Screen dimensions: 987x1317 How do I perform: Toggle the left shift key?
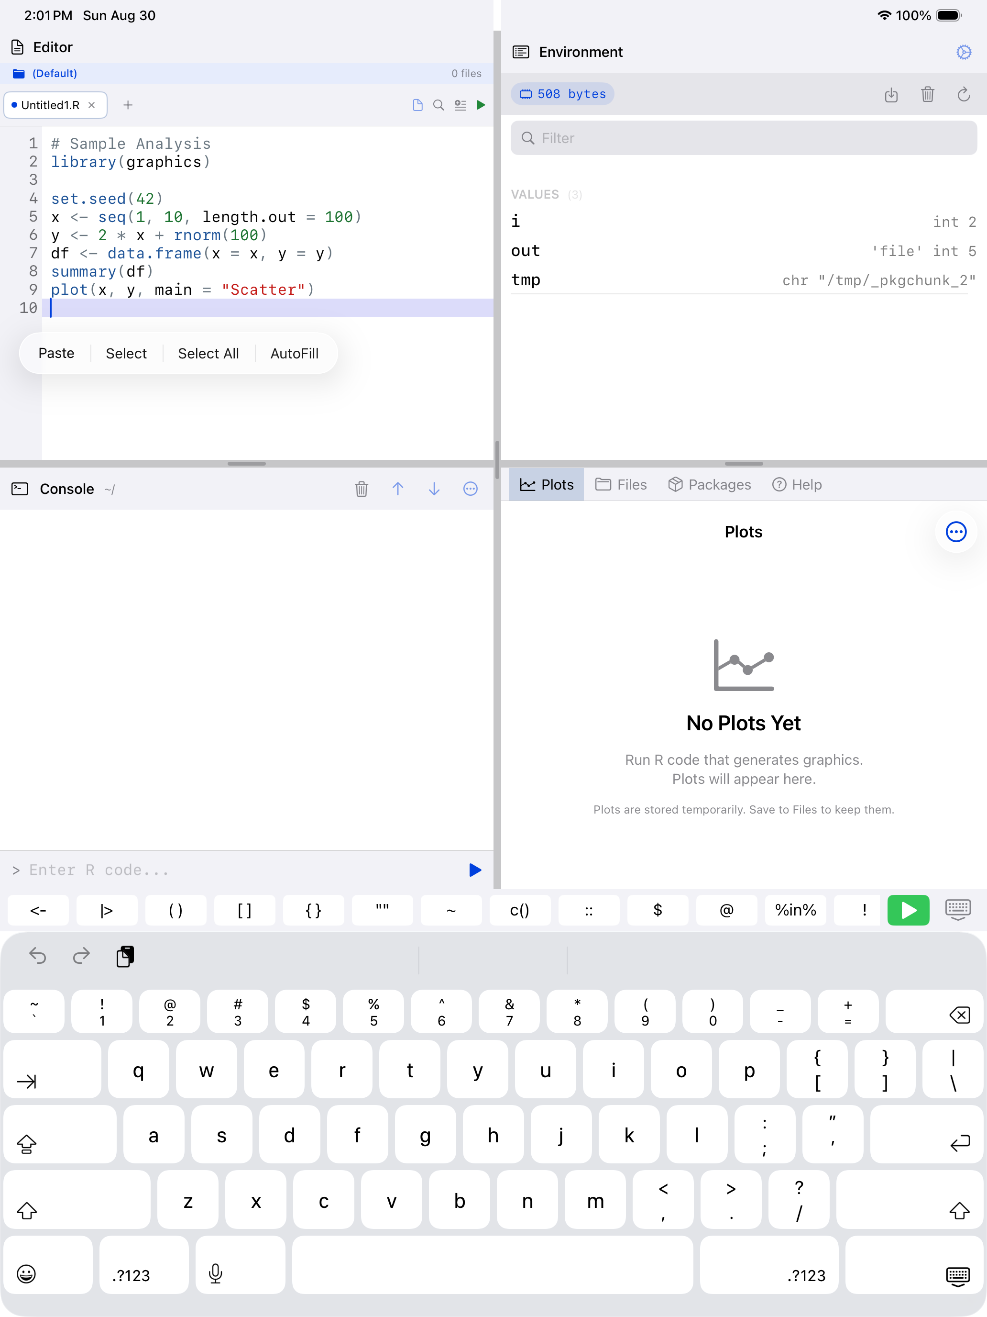[x=77, y=1199]
